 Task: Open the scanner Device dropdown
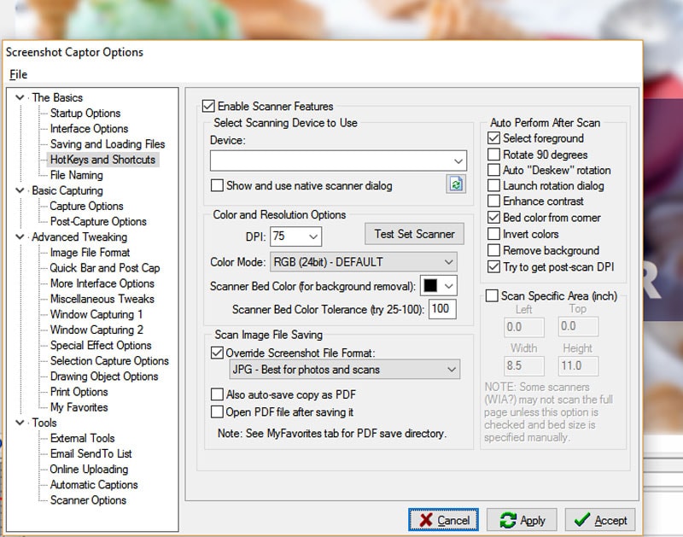click(x=338, y=161)
